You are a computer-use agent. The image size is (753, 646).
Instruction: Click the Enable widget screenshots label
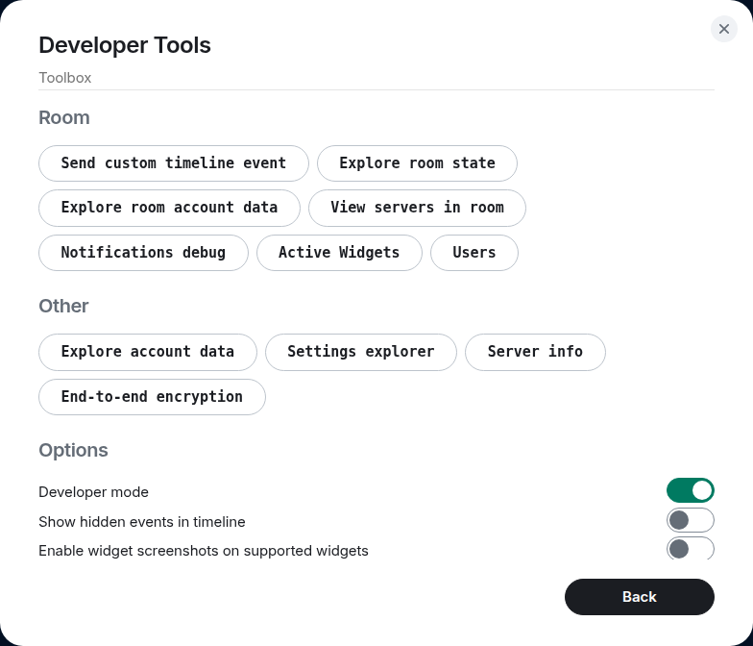coord(203,551)
